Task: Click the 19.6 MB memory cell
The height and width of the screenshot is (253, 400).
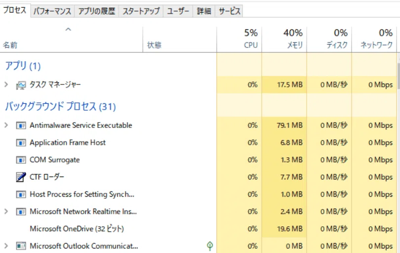Action: pyautogui.click(x=284, y=229)
